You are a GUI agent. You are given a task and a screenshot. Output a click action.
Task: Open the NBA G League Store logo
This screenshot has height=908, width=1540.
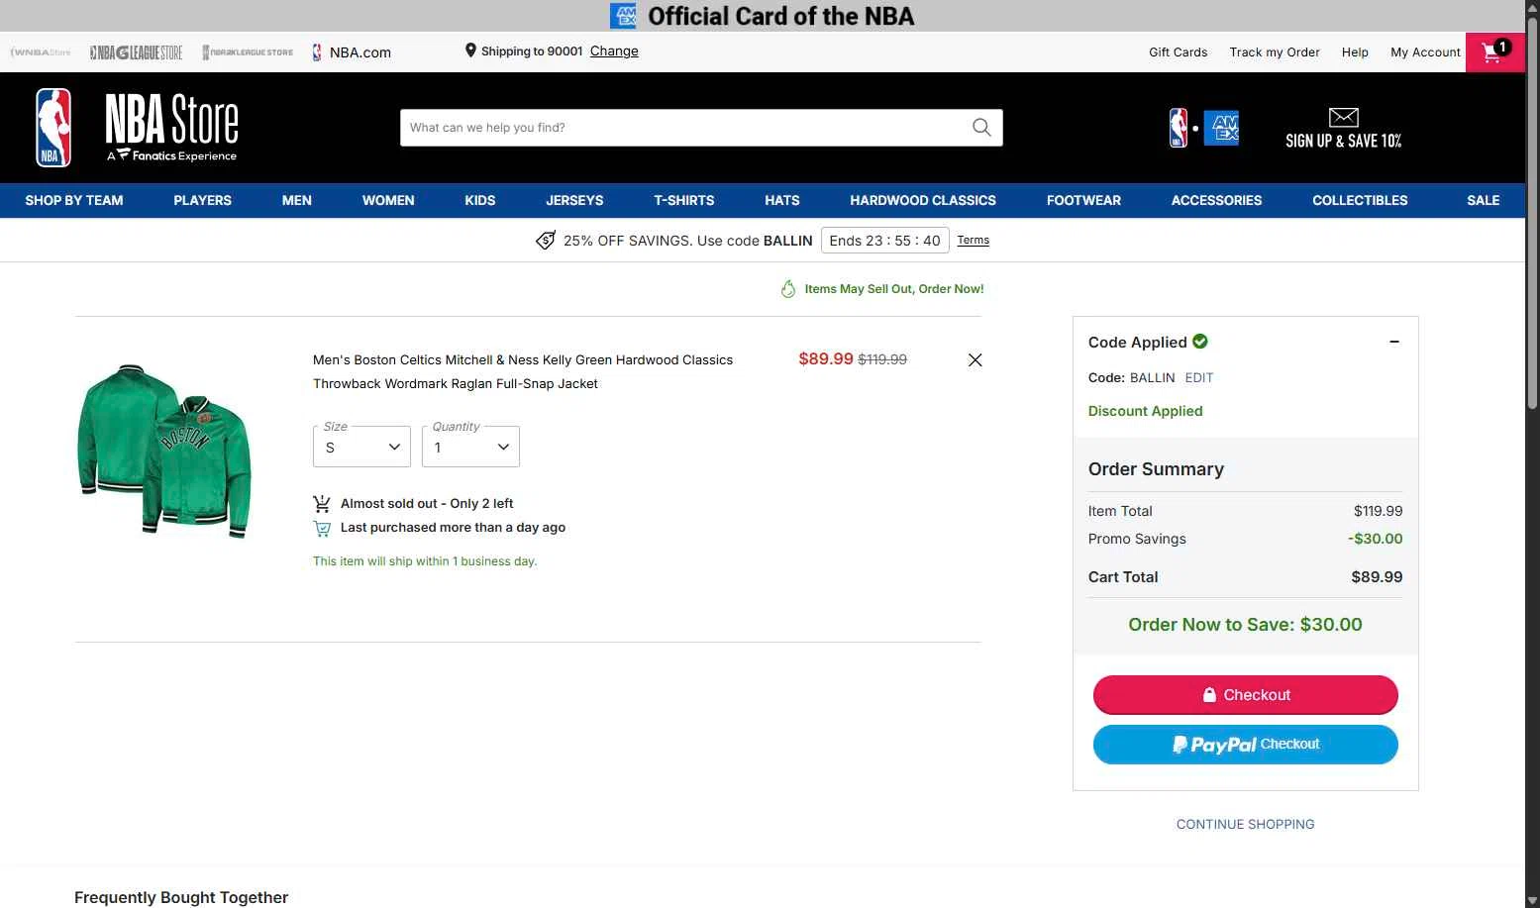pos(136,52)
